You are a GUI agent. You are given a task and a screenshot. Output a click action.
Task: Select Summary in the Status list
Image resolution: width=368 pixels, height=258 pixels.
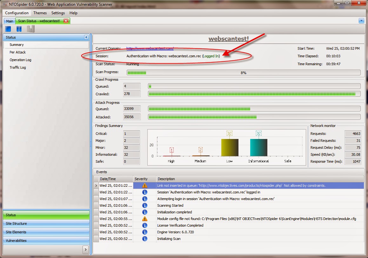tap(46, 45)
